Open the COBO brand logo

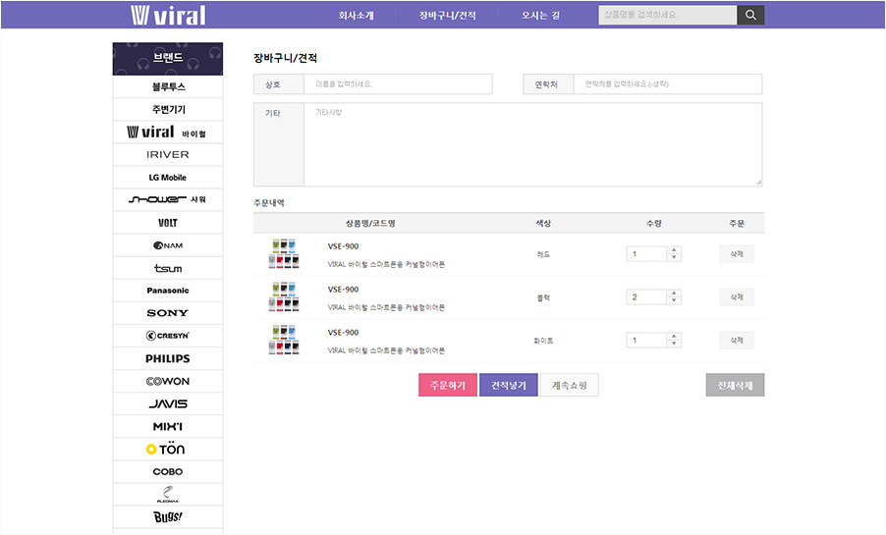pos(168,472)
